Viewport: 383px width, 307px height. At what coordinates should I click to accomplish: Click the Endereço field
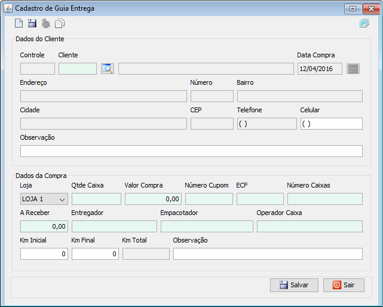[x=103, y=96]
